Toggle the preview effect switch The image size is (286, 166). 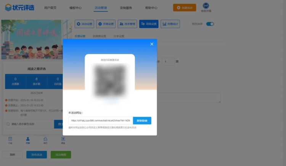(x=210, y=24)
